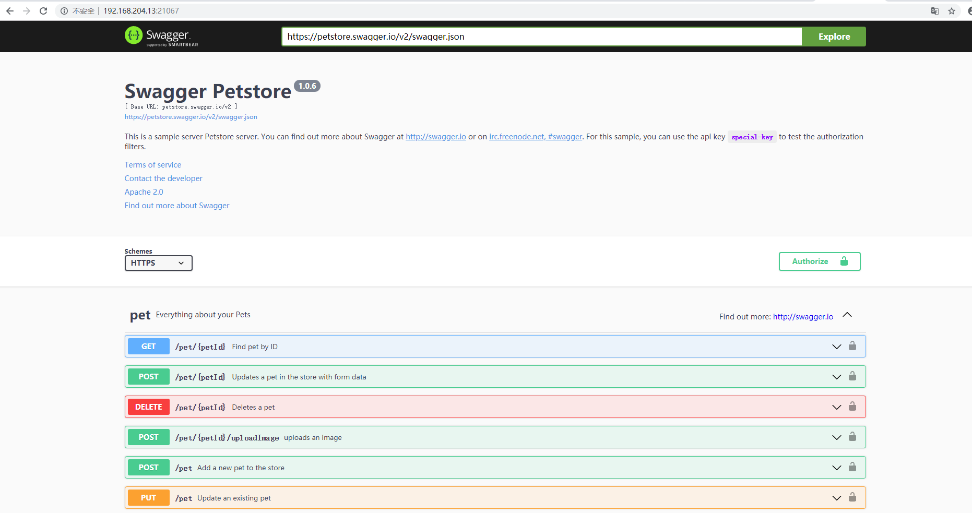Open http://swagger.io link in description
Viewport: 972px width, 513px height.
pyautogui.click(x=436, y=137)
